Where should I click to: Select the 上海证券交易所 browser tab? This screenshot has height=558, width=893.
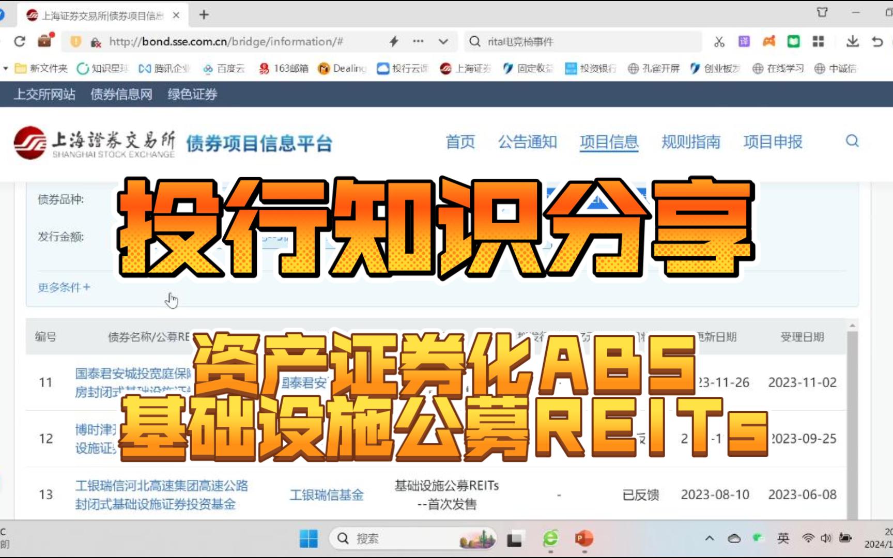click(x=103, y=16)
